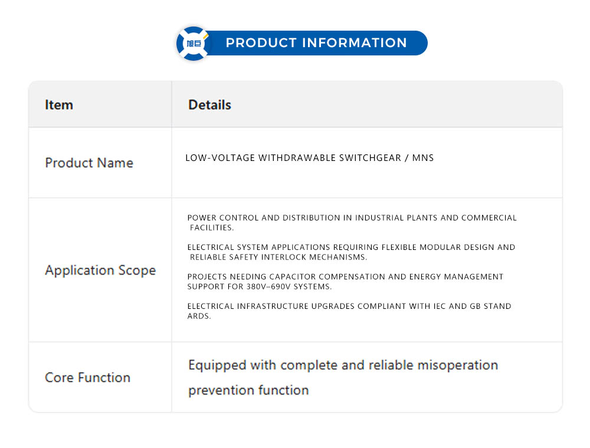This screenshot has width=590, height=448.
Task: Click the PRODUCT INFORMATION banner title
Action: pos(316,43)
